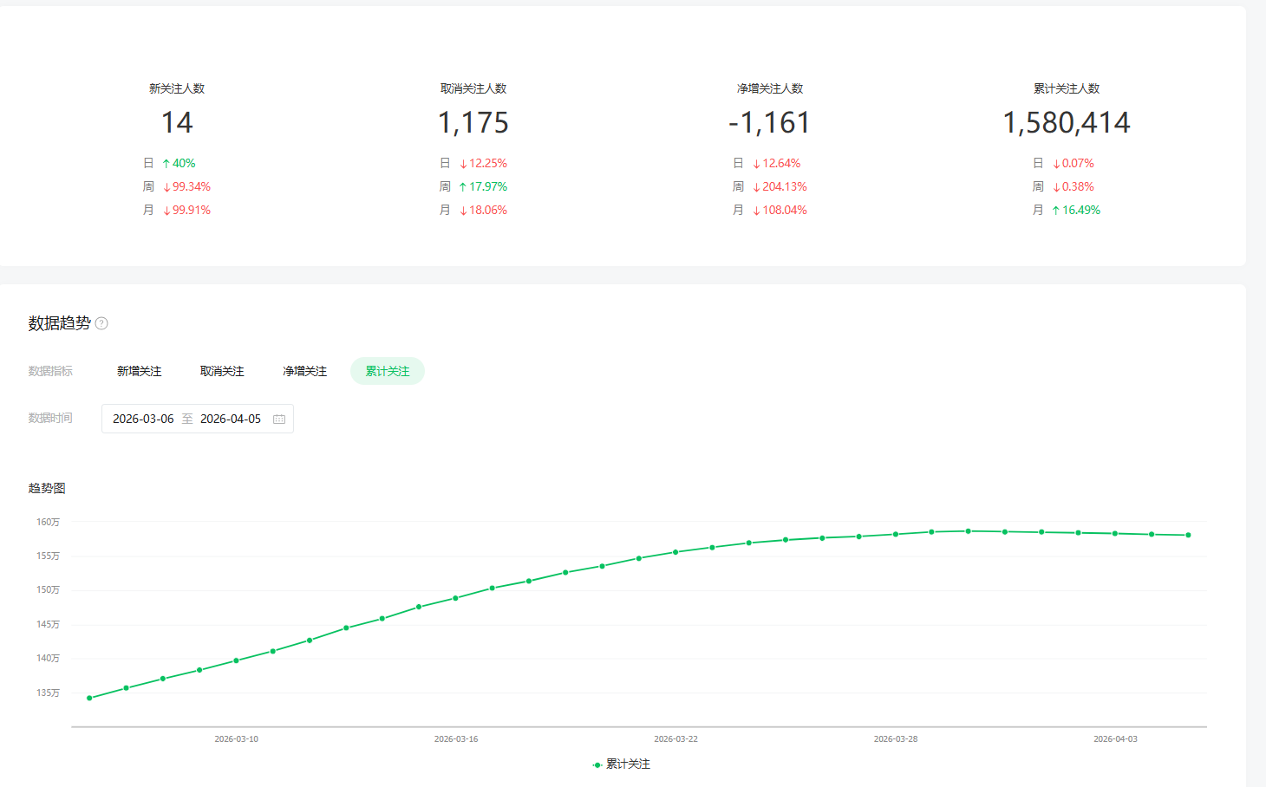This screenshot has width=1266, height=787.
Task: Show the 净增关注 trend data
Action: pos(304,371)
